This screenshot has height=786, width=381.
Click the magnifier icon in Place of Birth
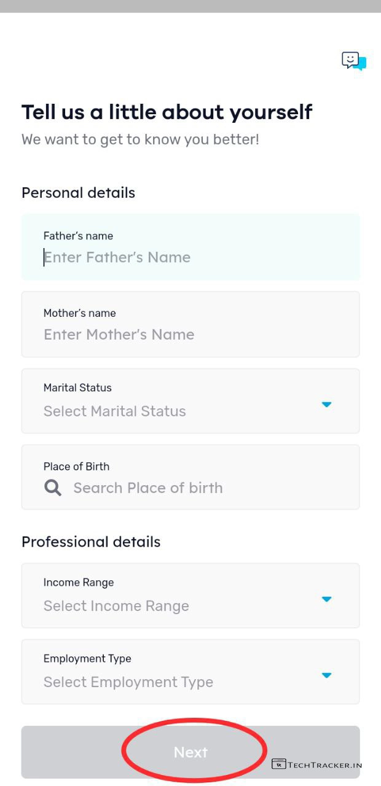point(53,488)
